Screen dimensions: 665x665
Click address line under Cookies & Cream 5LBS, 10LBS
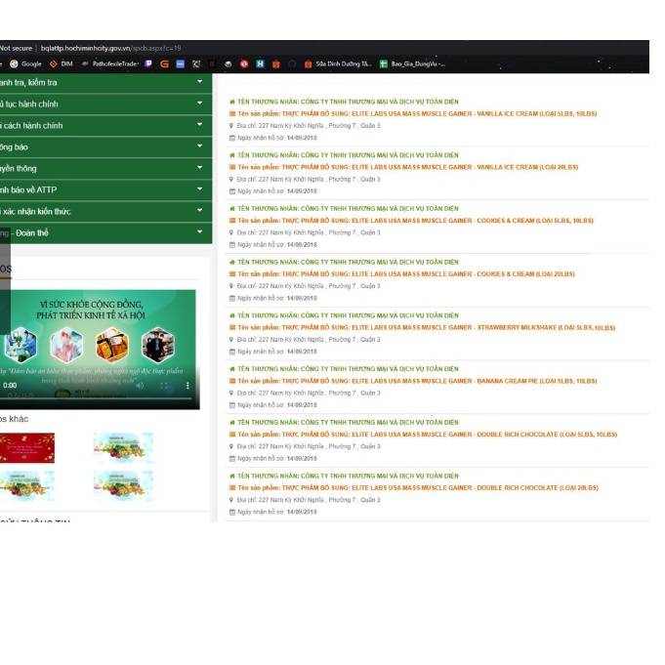point(309,232)
